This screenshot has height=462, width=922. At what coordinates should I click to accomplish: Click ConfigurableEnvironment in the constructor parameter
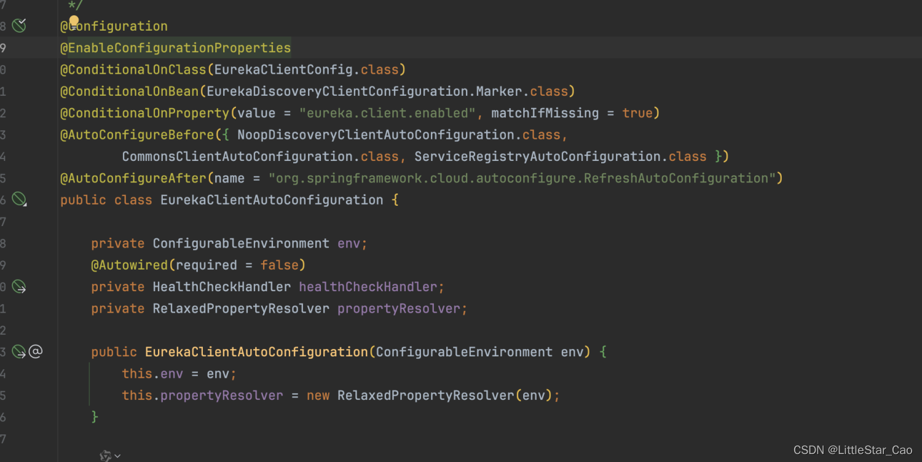pos(464,352)
